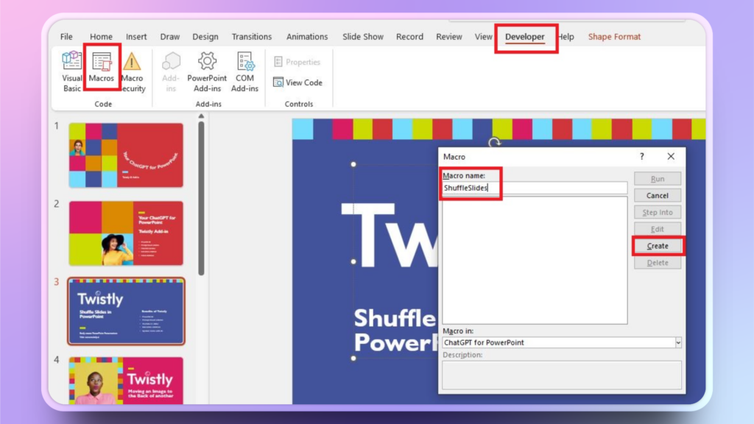Switch to the Developer tab
The height and width of the screenshot is (424, 754).
click(x=524, y=37)
